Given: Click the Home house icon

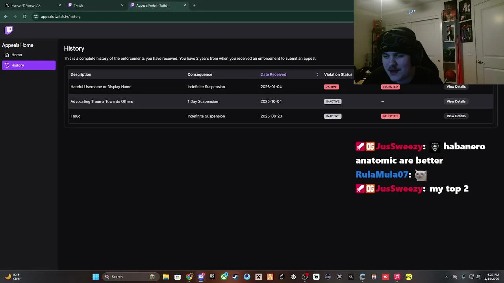Looking at the screenshot, I should tap(7, 55).
